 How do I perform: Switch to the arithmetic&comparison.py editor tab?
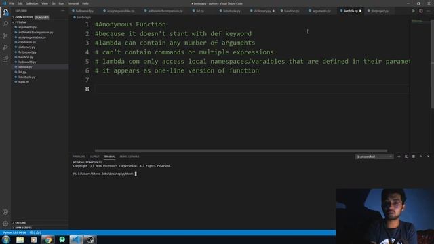click(x=165, y=11)
